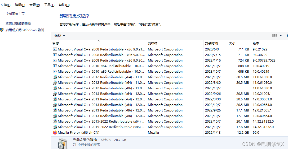Sort by the 版本 column header

pos(256,43)
